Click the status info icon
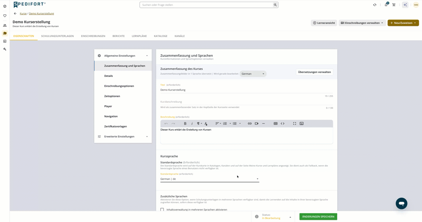 click(257, 217)
